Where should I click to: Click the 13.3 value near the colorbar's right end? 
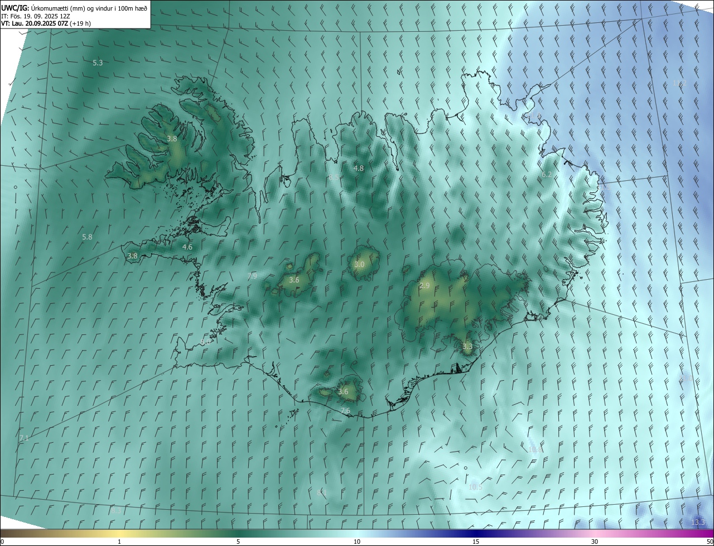[x=698, y=522]
